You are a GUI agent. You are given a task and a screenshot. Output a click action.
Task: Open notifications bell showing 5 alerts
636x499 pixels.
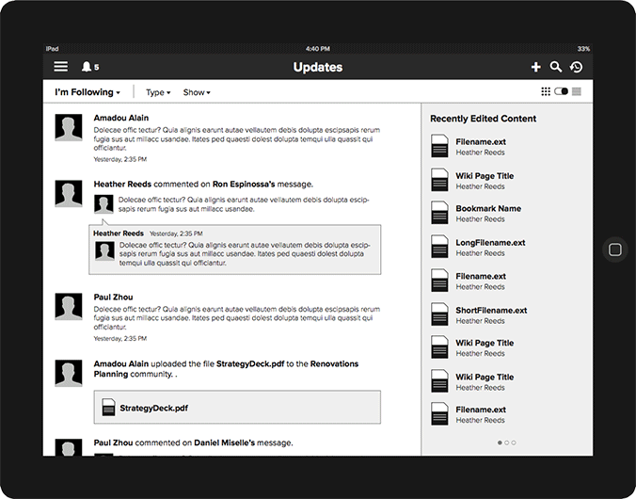[89, 67]
